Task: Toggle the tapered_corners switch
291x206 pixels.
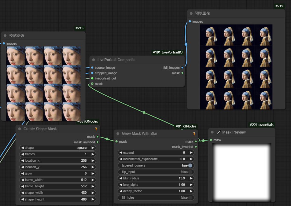Action: [x=190, y=165]
